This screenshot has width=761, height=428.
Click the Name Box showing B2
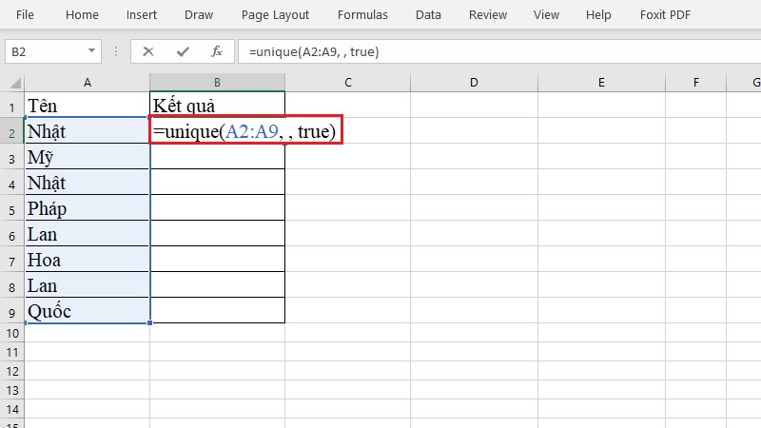tap(52, 51)
